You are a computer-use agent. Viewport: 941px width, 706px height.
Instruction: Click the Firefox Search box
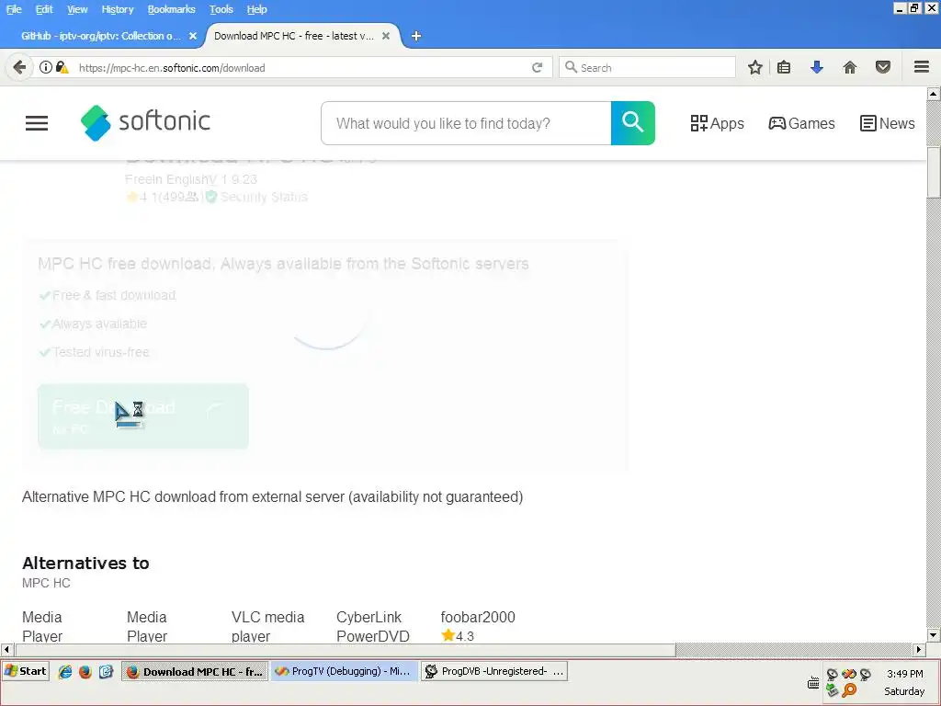(647, 67)
